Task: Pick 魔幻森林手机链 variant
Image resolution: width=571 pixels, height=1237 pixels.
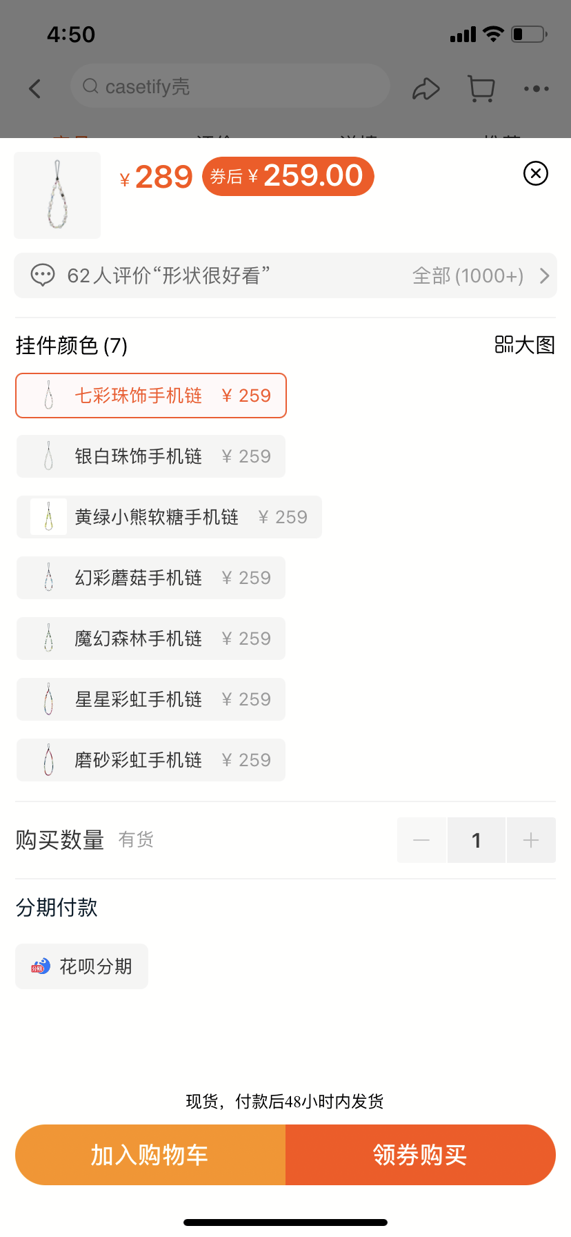Action: pos(151,639)
